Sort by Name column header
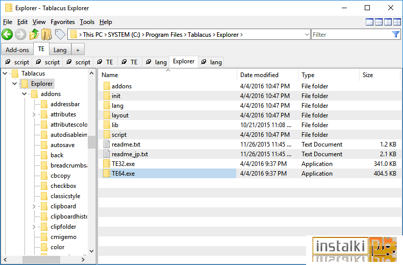403x265 pixels. [167, 75]
